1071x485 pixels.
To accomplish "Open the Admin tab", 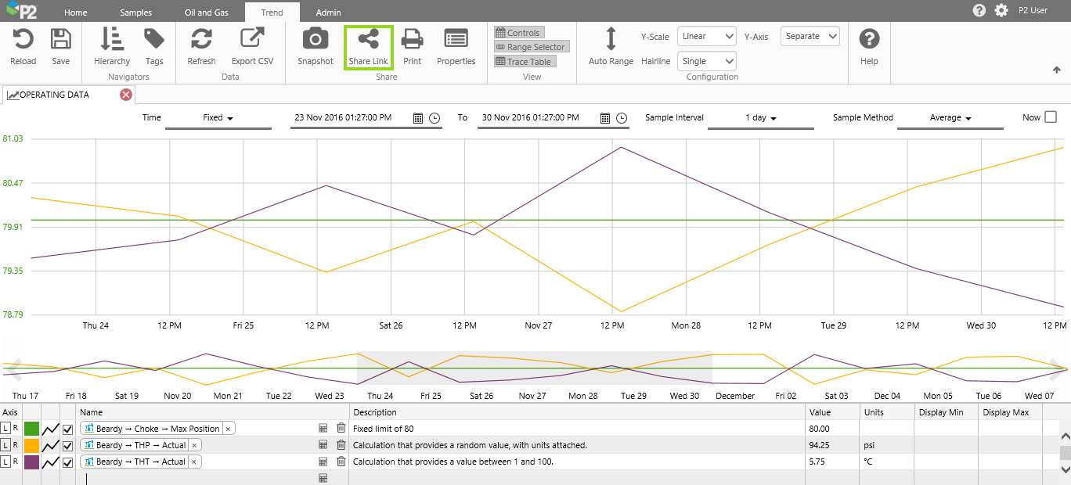I will pos(328,13).
